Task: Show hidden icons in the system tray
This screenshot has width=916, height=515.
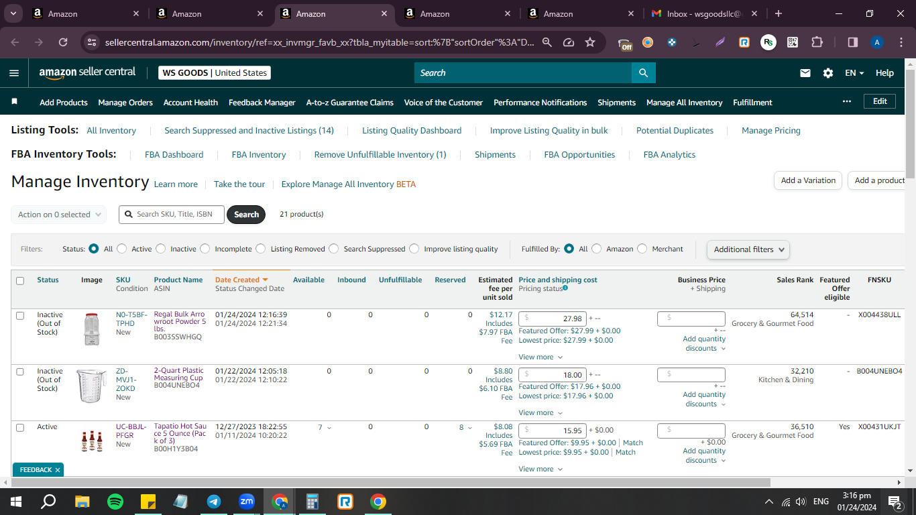Action: [x=768, y=502]
